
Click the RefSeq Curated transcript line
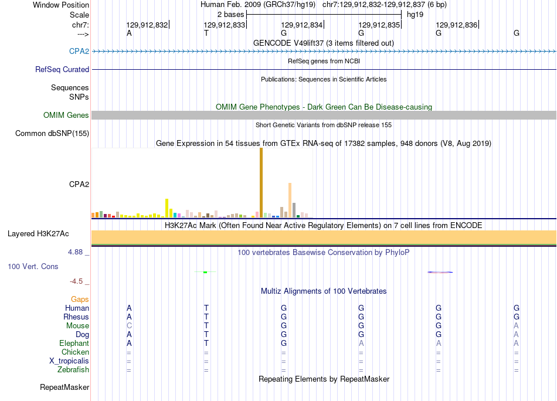324,70
